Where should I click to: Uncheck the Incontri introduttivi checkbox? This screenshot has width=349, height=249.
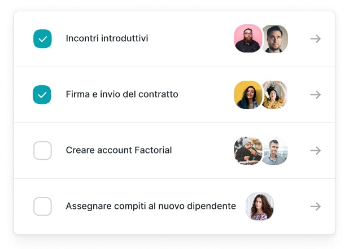[x=42, y=39]
